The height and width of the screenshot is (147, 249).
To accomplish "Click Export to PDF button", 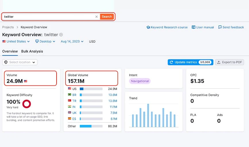I will pyautogui.click(x=229, y=62).
